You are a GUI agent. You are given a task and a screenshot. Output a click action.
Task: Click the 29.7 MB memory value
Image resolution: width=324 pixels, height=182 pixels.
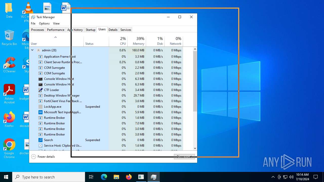(x=139, y=96)
